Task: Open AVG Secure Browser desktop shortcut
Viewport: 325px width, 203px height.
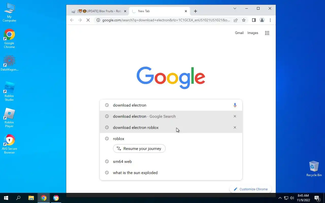Action: click(x=9, y=144)
